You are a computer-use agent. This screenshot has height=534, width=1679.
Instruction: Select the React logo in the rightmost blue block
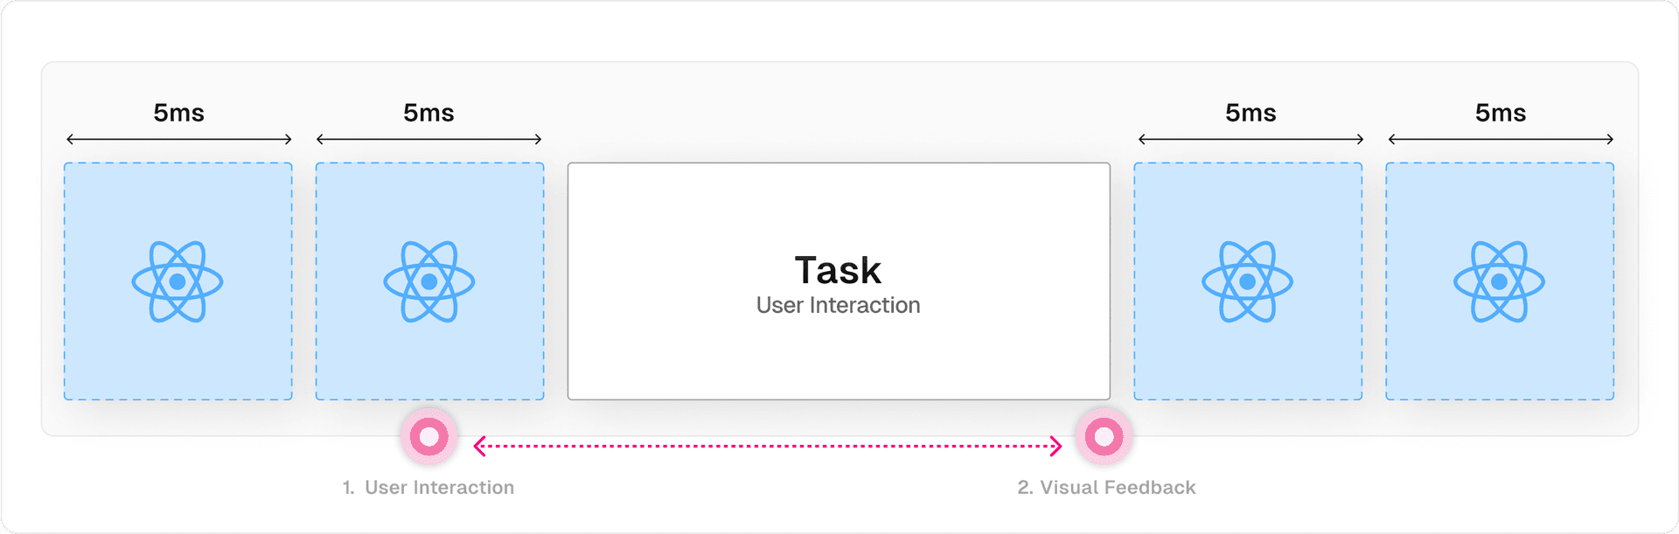point(1500,281)
